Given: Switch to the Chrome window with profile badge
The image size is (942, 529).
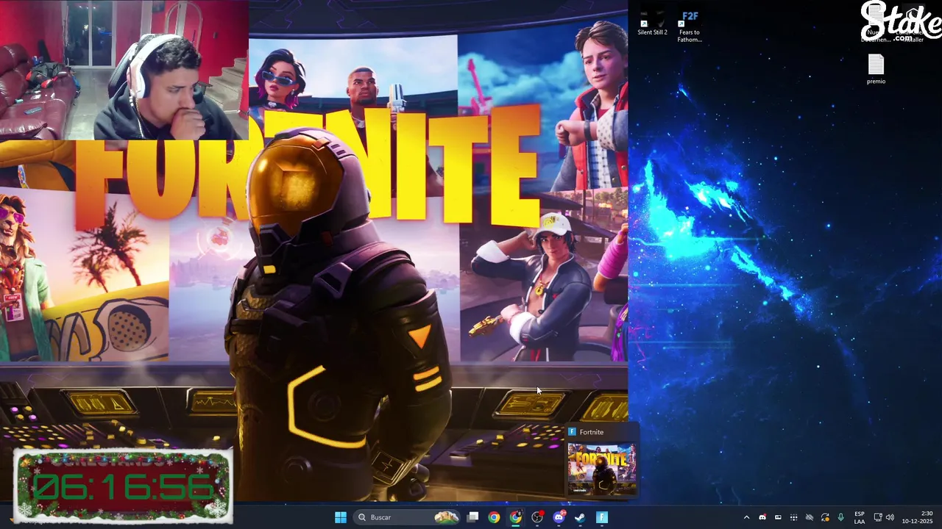Looking at the screenshot, I should (x=516, y=517).
